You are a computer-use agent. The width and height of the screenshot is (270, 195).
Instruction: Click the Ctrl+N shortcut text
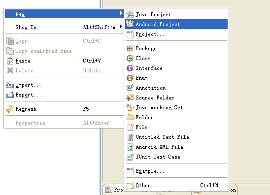point(209,185)
